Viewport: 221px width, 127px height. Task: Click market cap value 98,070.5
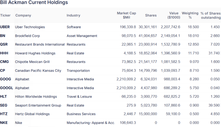point(129,36)
